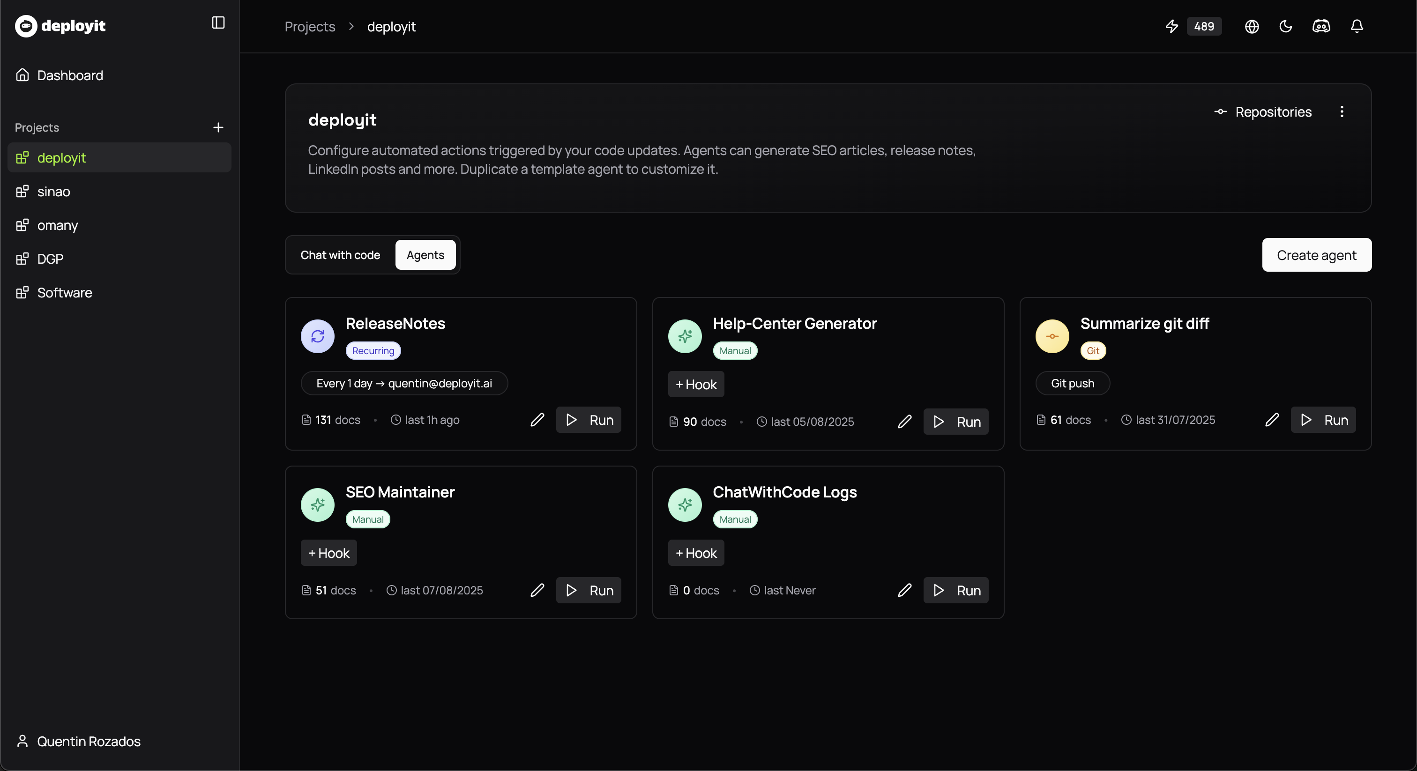Image resolution: width=1417 pixels, height=771 pixels.
Task: Click the ReleaseNotes recurring avatar icon
Action: click(x=317, y=336)
